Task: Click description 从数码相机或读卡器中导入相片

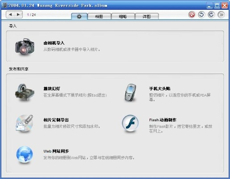Action: coord(72,49)
